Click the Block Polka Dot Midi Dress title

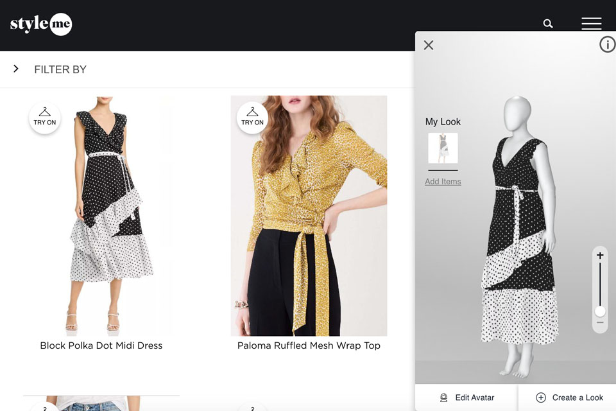(x=101, y=345)
